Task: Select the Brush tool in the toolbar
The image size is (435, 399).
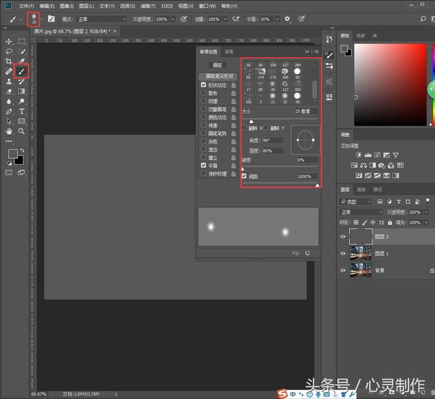Action: pos(22,71)
